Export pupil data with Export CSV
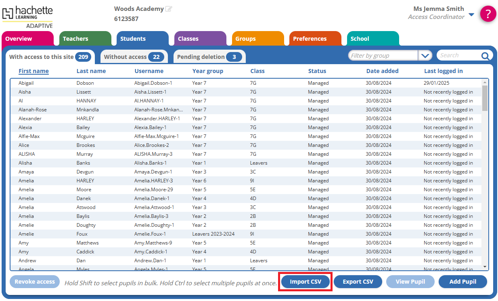 tap(358, 282)
